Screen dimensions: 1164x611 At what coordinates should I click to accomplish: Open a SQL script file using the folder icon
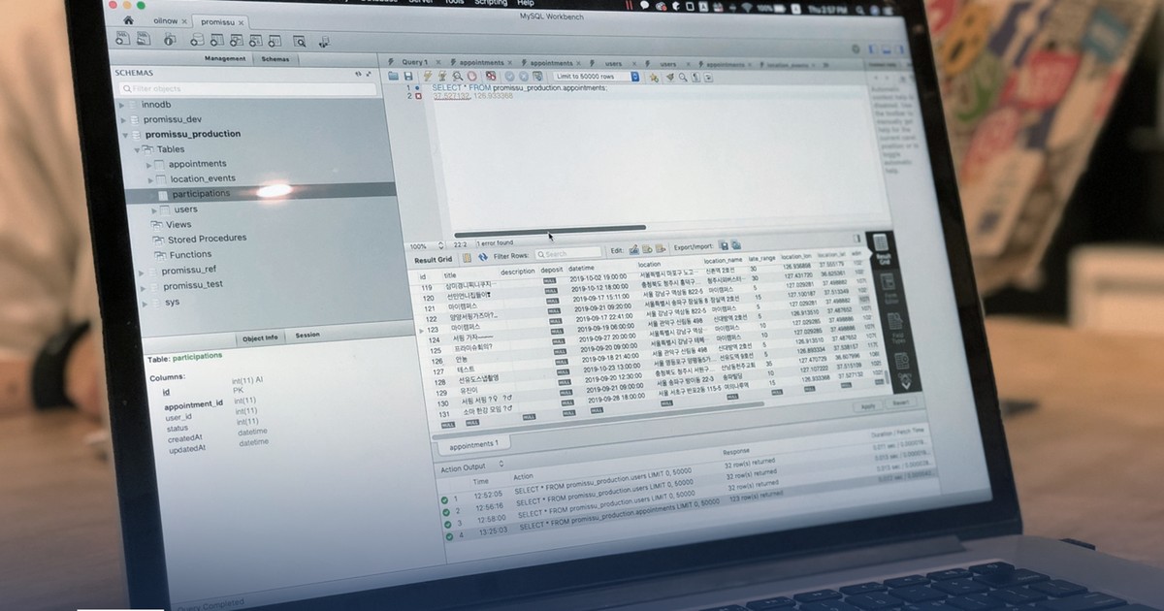pos(393,75)
